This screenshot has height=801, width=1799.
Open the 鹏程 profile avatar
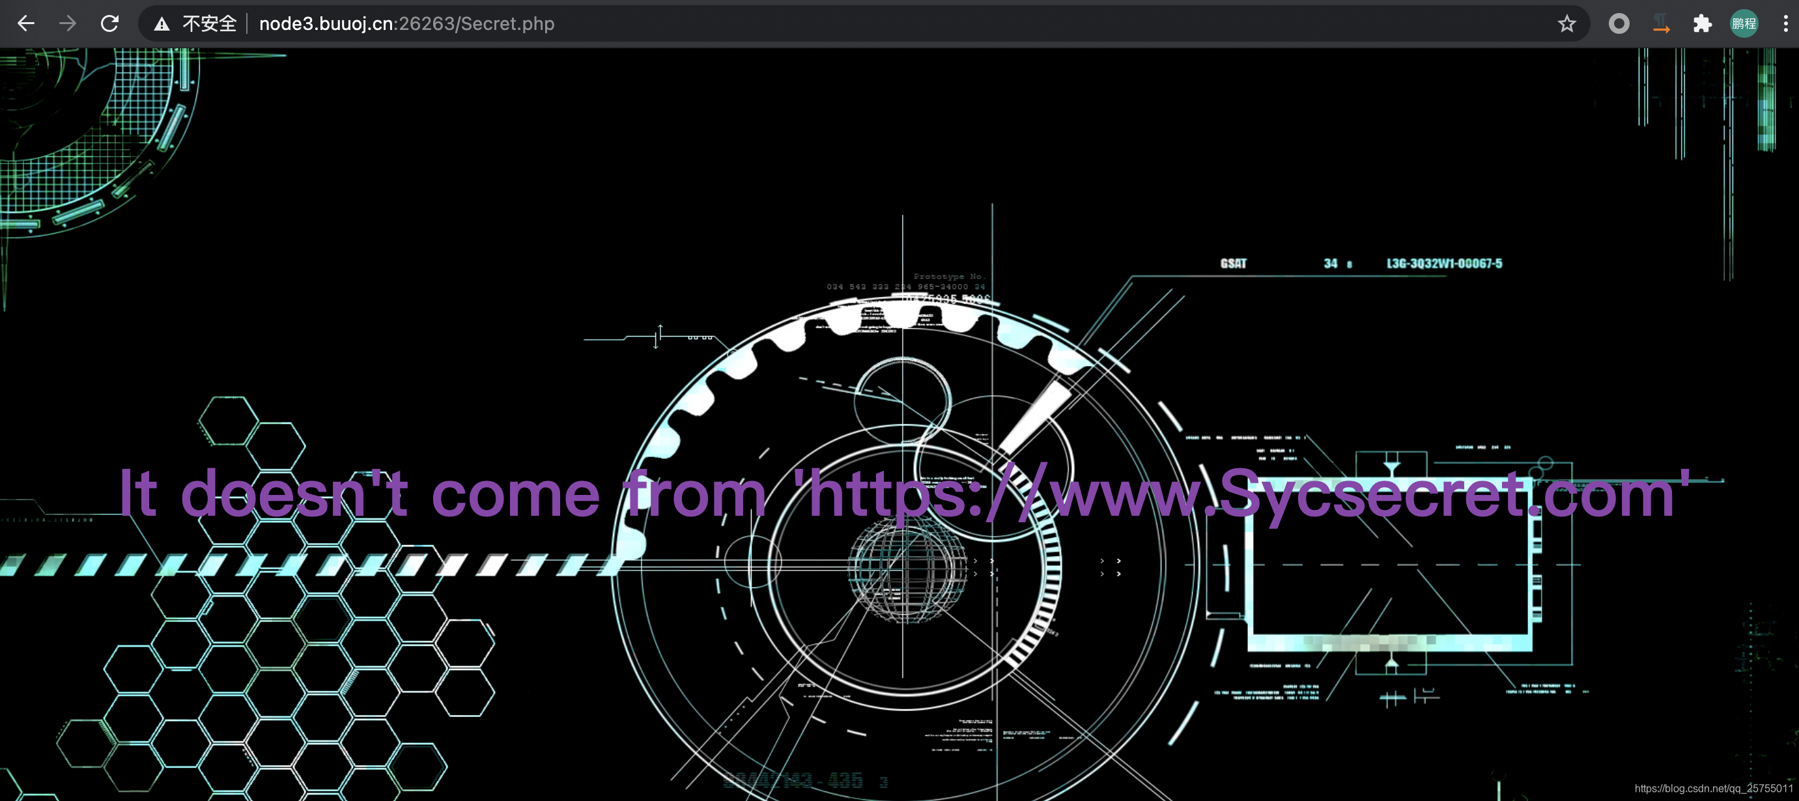pos(1744,23)
